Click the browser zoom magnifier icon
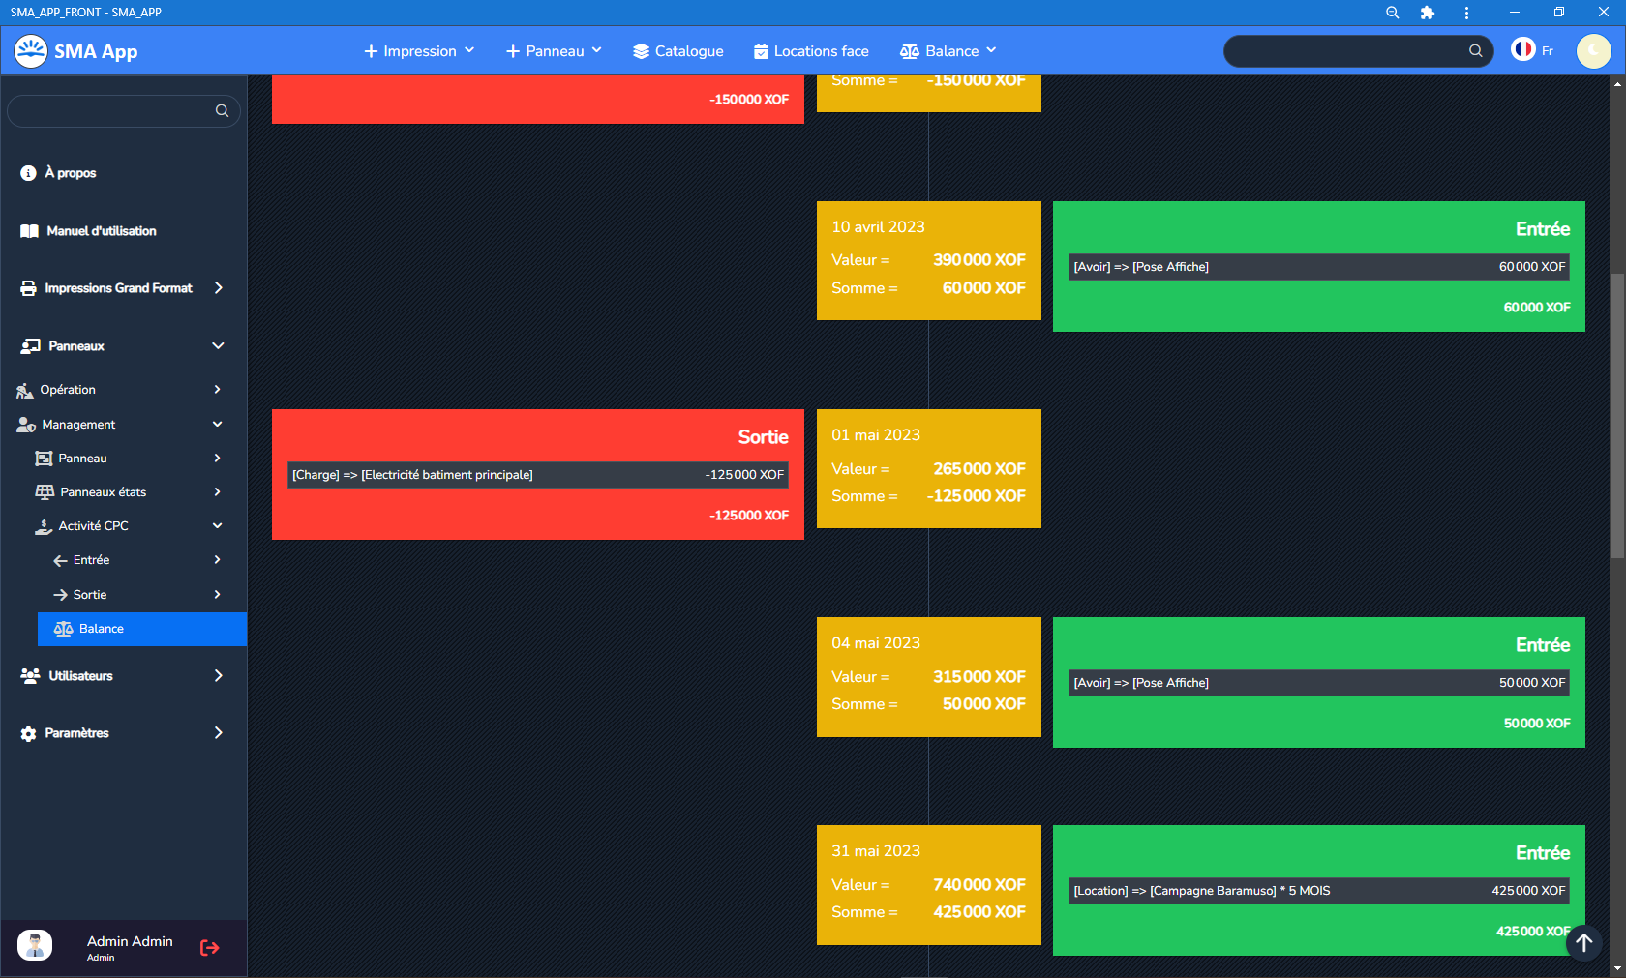 [1392, 13]
